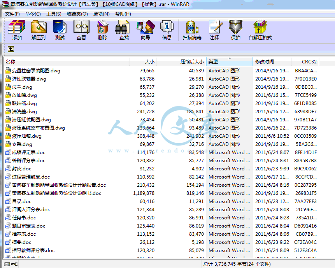Image resolution: width=335 pixels, height=268 pixels.
Task: Sort files by 名称 column header
Action: coord(67,62)
